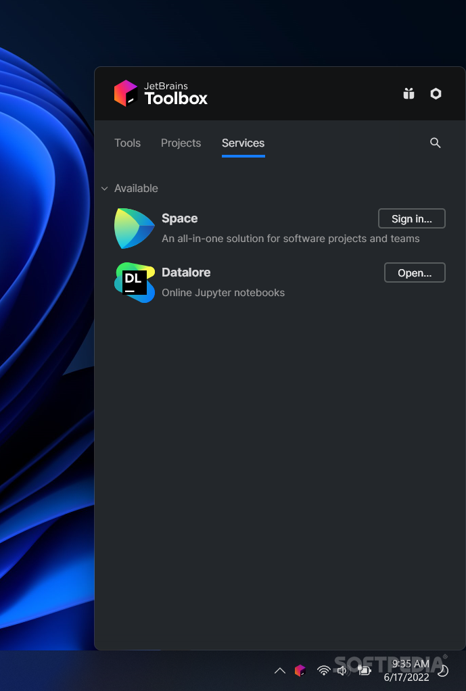
Task: Show hidden tray icons chevron
Action: [x=280, y=671]
